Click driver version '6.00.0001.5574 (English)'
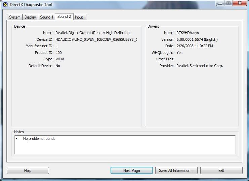 tap(197, 39)
